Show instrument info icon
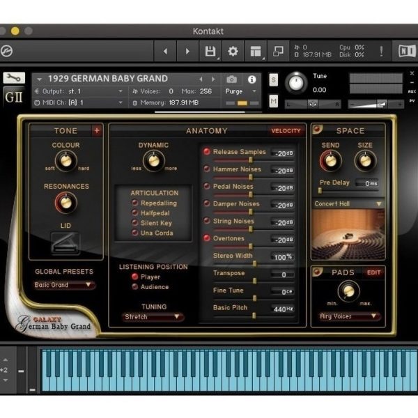Image resolution: width=418 pixels, height=418 pixels. click(252, 79)
